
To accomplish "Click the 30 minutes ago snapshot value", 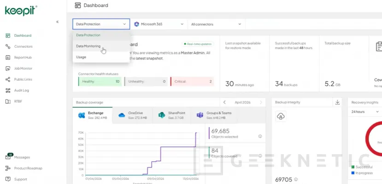I will (x=240, y=84).
